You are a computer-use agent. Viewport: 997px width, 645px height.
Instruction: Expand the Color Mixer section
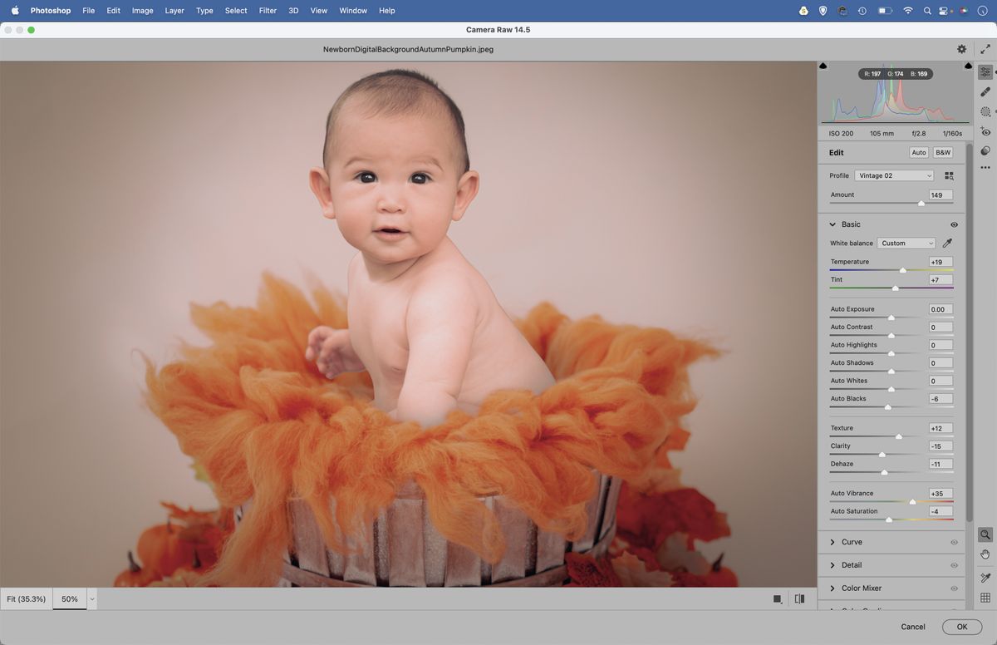832,588
